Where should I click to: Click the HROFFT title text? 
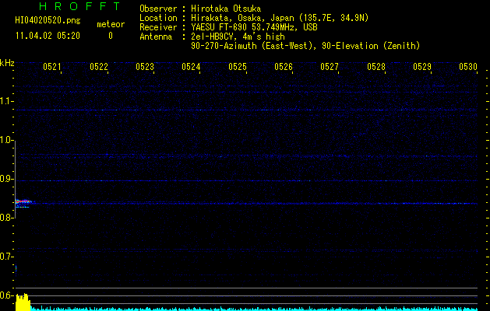click(x=79, y=6)
